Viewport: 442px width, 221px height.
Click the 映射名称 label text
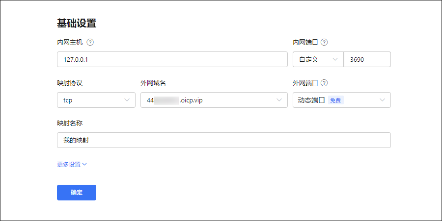[x=69, y=123]
